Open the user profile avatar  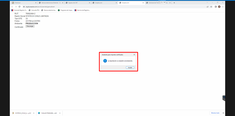pos(219,7)
